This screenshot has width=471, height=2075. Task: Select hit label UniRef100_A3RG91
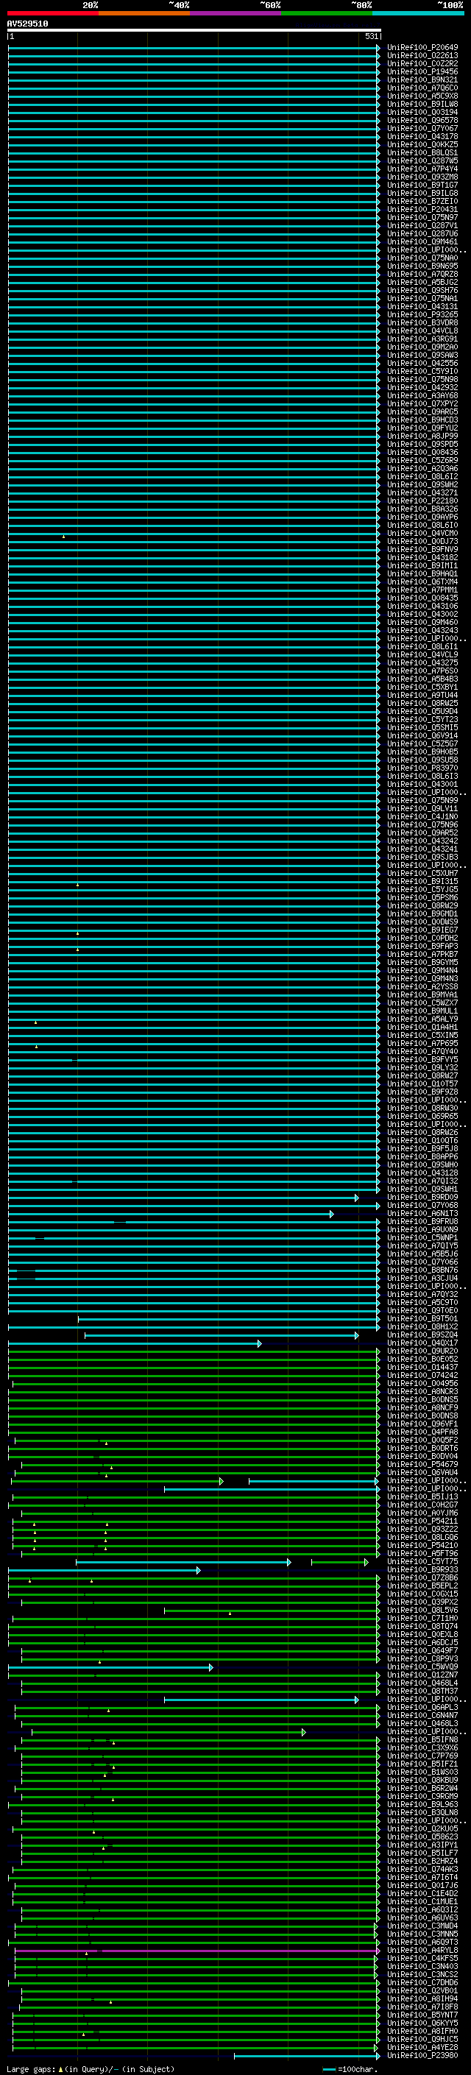pos(422,339)
